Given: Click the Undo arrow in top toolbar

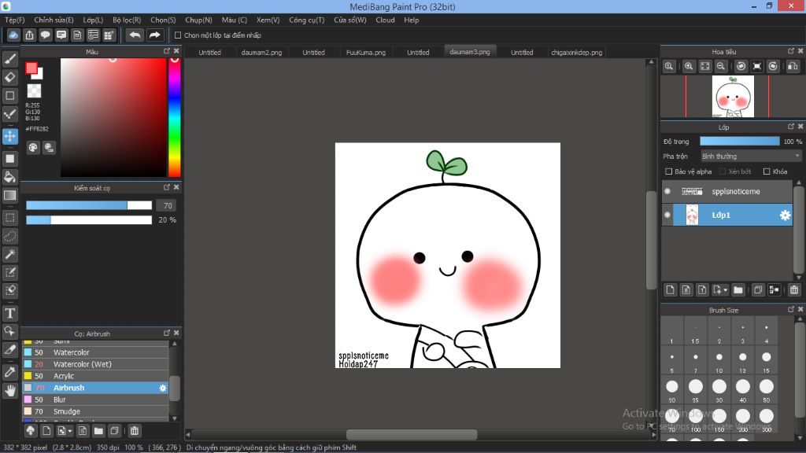Looking at the screenshot, I should tap(135, 35).
